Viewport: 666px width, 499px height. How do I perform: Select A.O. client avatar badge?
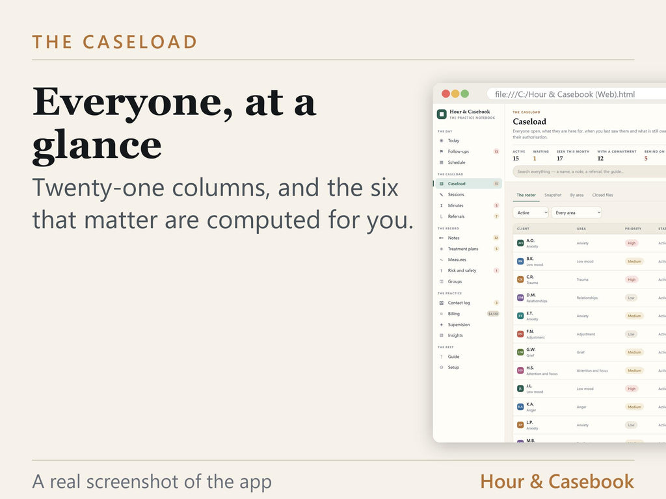point(520,243)
